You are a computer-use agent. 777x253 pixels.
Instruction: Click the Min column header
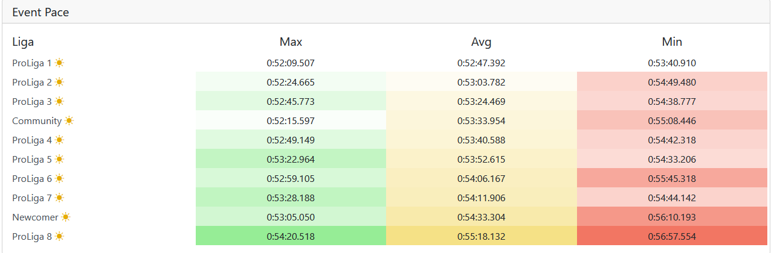tap(672, 42)
